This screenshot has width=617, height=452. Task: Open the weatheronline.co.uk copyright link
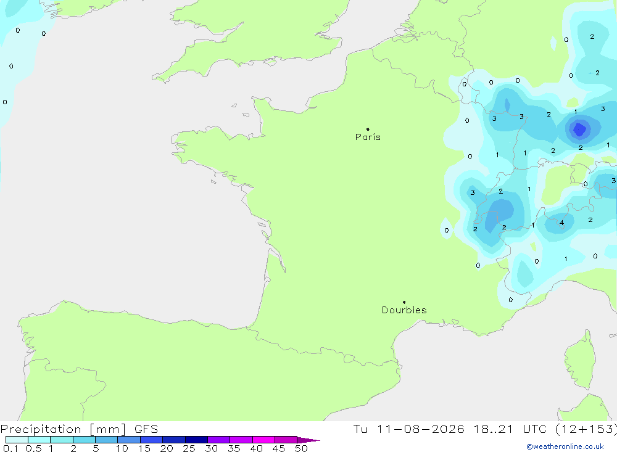565,446
